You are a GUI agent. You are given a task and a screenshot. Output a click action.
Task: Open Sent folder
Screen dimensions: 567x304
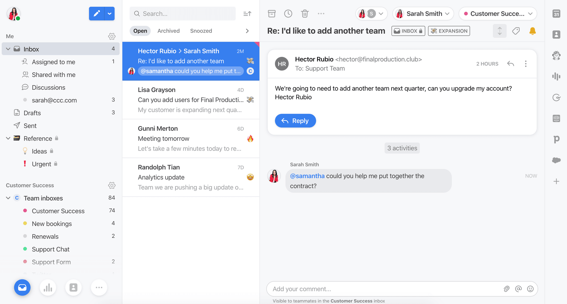point(61,126)
